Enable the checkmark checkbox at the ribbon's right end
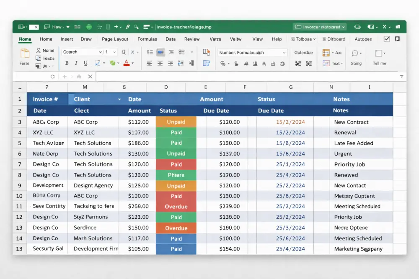 tap(386, 39)
